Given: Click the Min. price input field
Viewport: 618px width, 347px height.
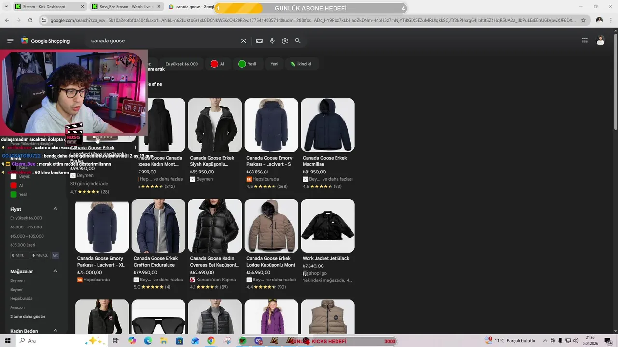Looking at the screenshot, I should [20, 255].
